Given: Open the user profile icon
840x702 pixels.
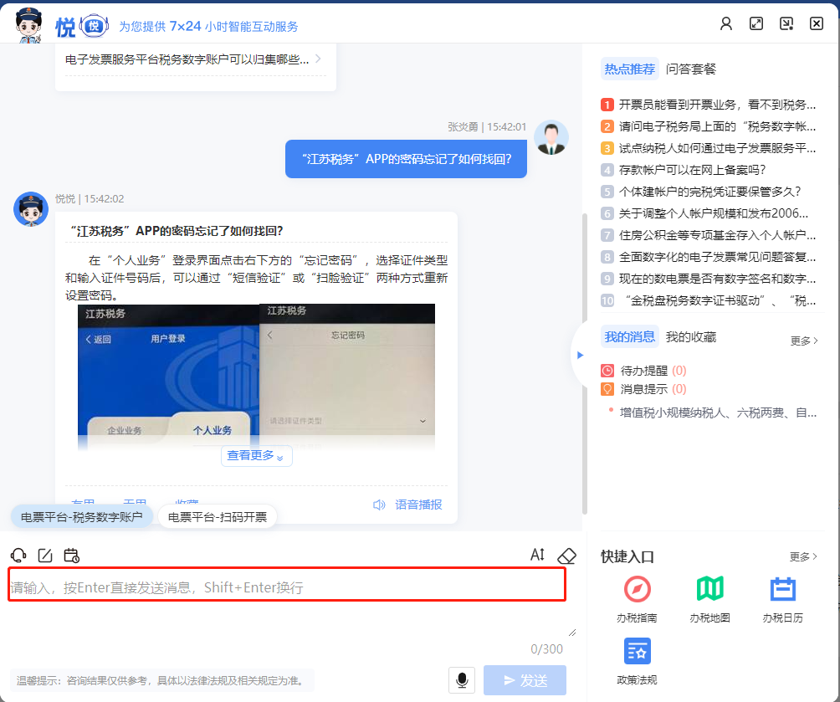Looking at the screenshot, I should click(726, 23).
